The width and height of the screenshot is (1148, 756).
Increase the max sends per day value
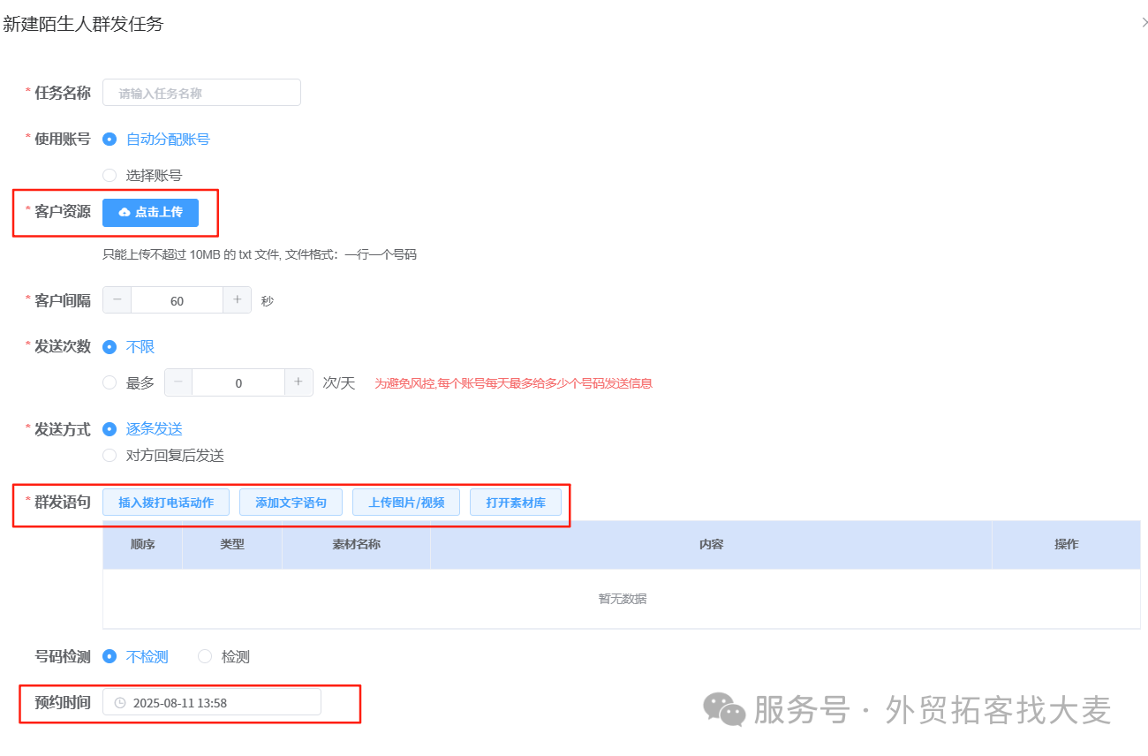pos(298,382)
